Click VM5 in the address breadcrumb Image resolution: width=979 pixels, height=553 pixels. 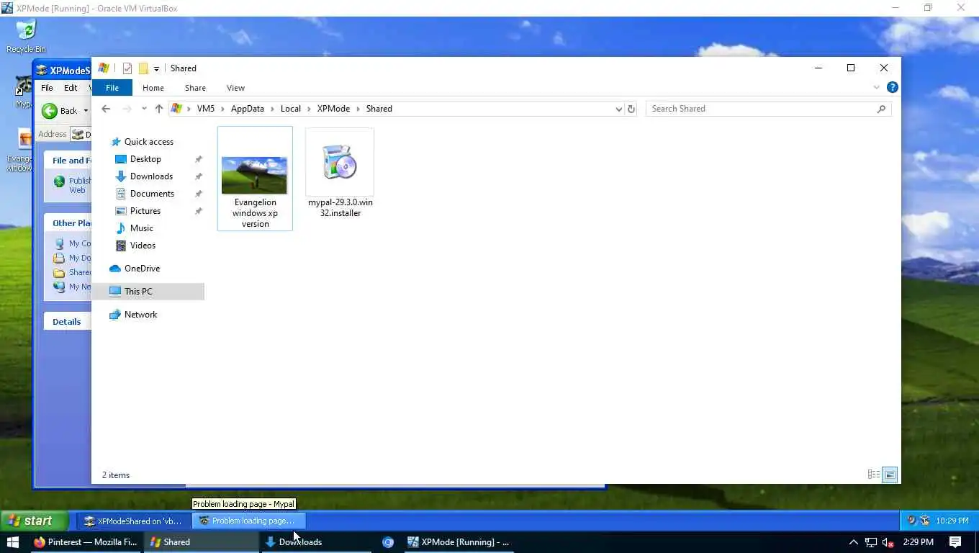pos(206,109)
